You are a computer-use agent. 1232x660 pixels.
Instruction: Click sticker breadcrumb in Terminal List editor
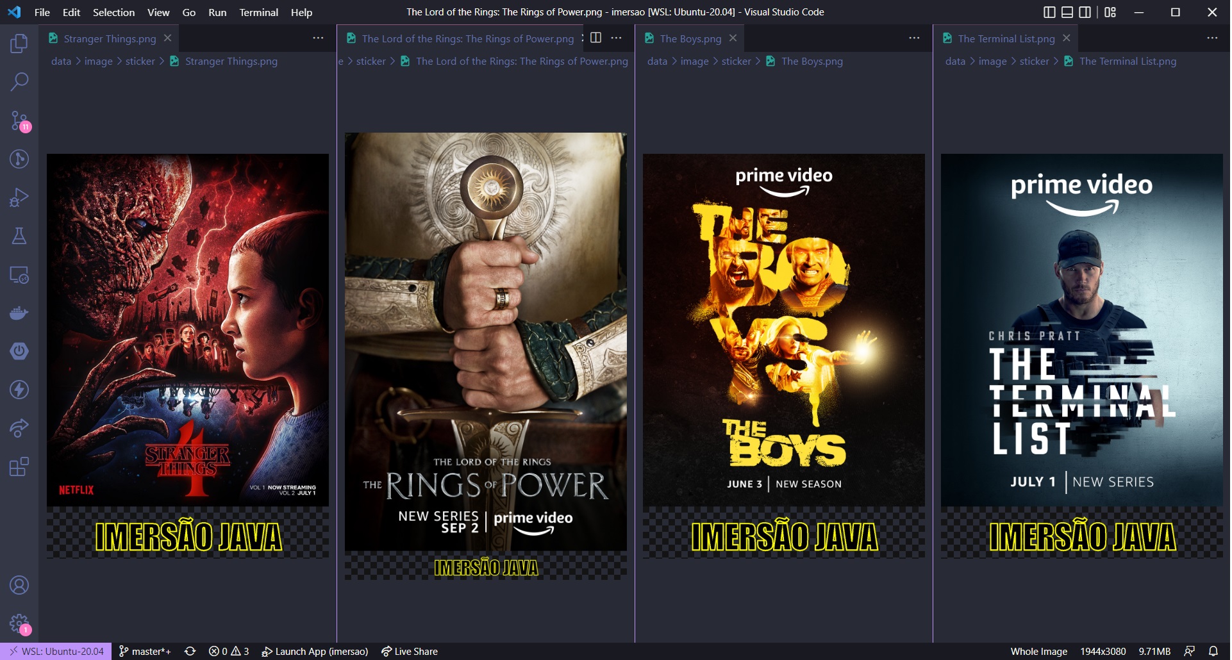click(x=1035, y=62)
